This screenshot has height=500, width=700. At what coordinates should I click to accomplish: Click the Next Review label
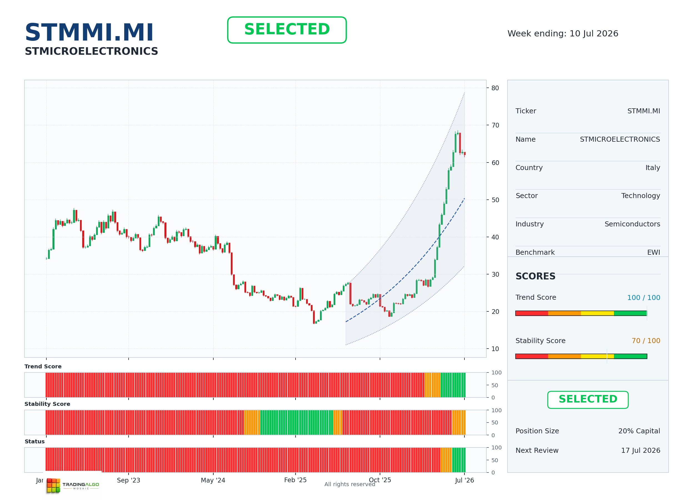coord(537,451)
